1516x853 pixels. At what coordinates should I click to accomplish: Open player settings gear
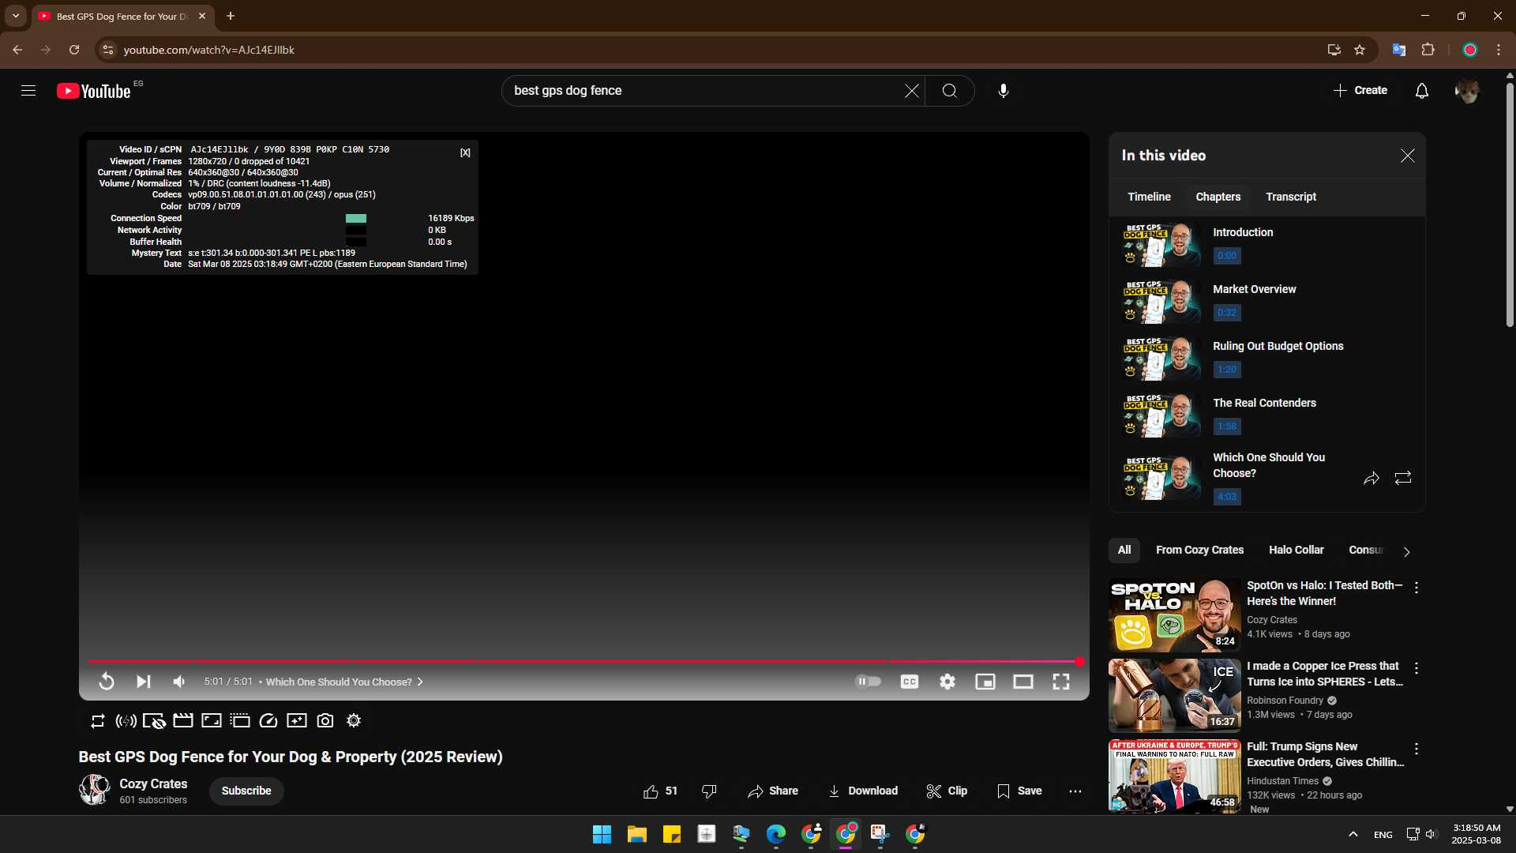(947, 682)
